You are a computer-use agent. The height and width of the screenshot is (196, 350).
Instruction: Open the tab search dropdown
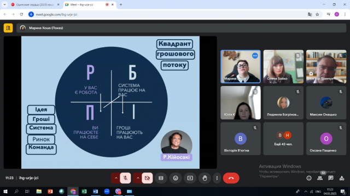pos(4,5)
